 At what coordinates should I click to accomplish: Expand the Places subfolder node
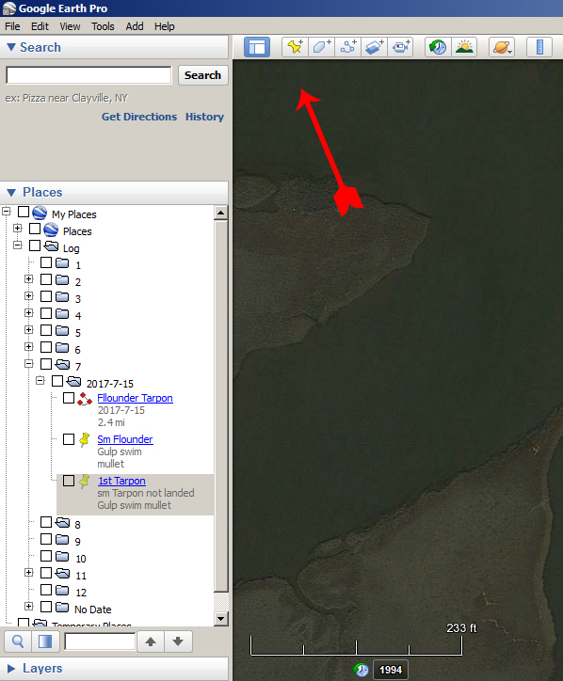pyautogui.click(x=17, y=228)
